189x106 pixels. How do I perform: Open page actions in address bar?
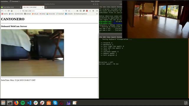[63, 11]
